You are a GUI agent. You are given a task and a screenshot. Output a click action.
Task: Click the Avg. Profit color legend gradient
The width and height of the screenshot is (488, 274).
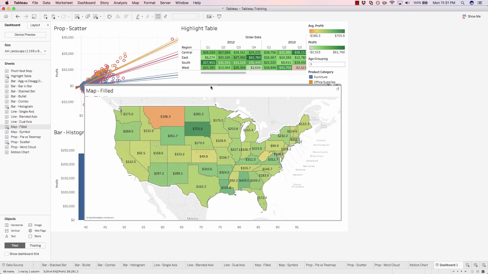(327, 31)
